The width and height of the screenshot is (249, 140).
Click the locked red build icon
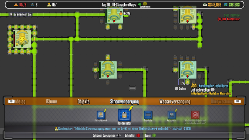click(x=195, y=115)
